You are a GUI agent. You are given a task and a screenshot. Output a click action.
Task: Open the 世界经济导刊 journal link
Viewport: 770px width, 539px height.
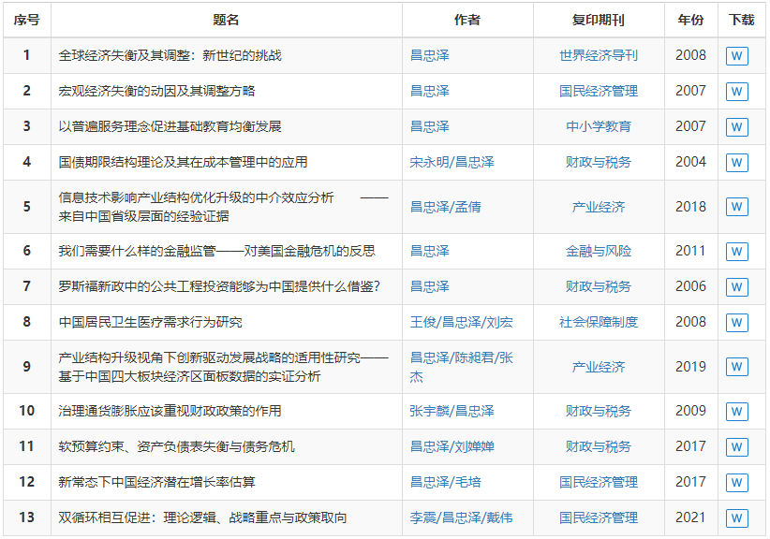(x=598, y=56)
